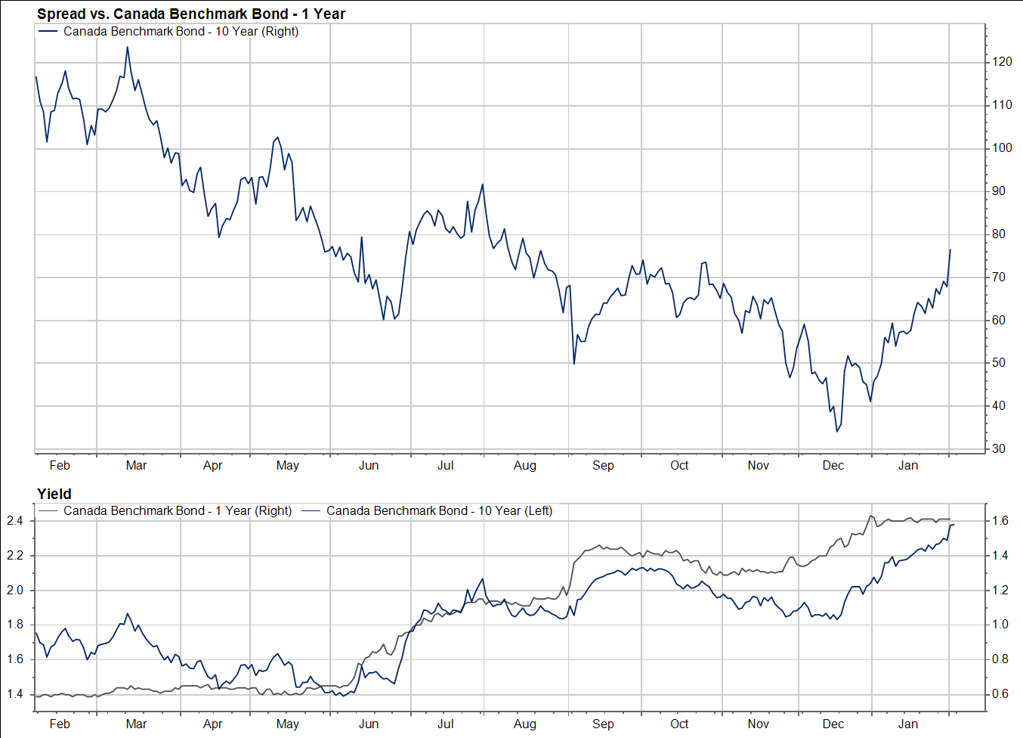
Task: Click the 'Jul' month label under the spread chart
Action: point(446,465)
